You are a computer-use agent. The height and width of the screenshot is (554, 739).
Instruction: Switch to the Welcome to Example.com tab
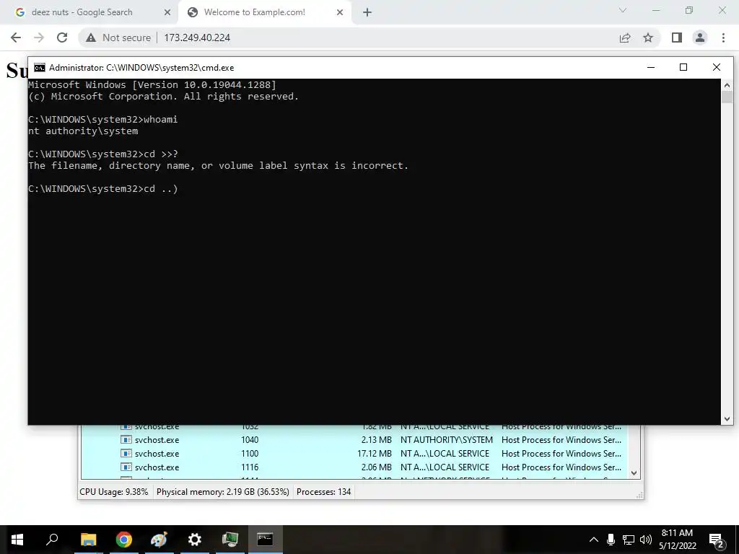(x=264, y=12)
